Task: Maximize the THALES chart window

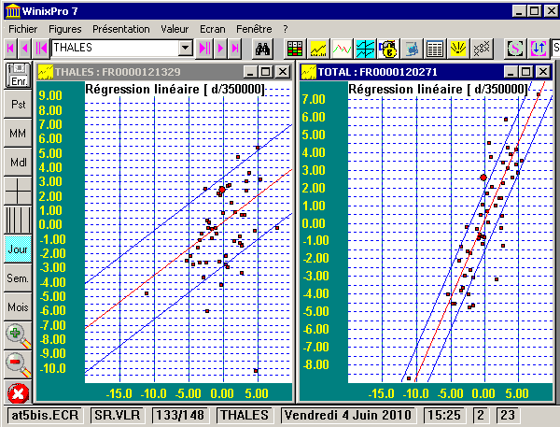Action: coord(266,72)
